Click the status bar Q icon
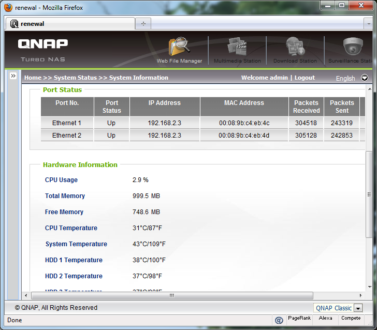Image resolution: width=377 pixels, height=330 pixels. [x=279, y=320]
